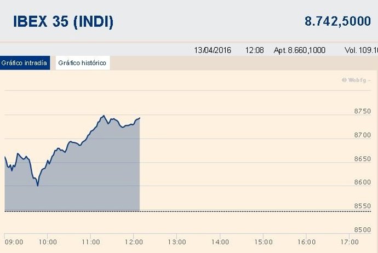This screenshot has height=253, width=378.
Task: Click the Apt. 8.660,1000 opening value
Action: point(300,50)
